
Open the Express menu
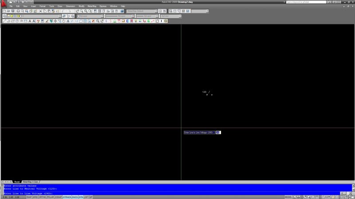pyautogui.click(x=103, y=6)
